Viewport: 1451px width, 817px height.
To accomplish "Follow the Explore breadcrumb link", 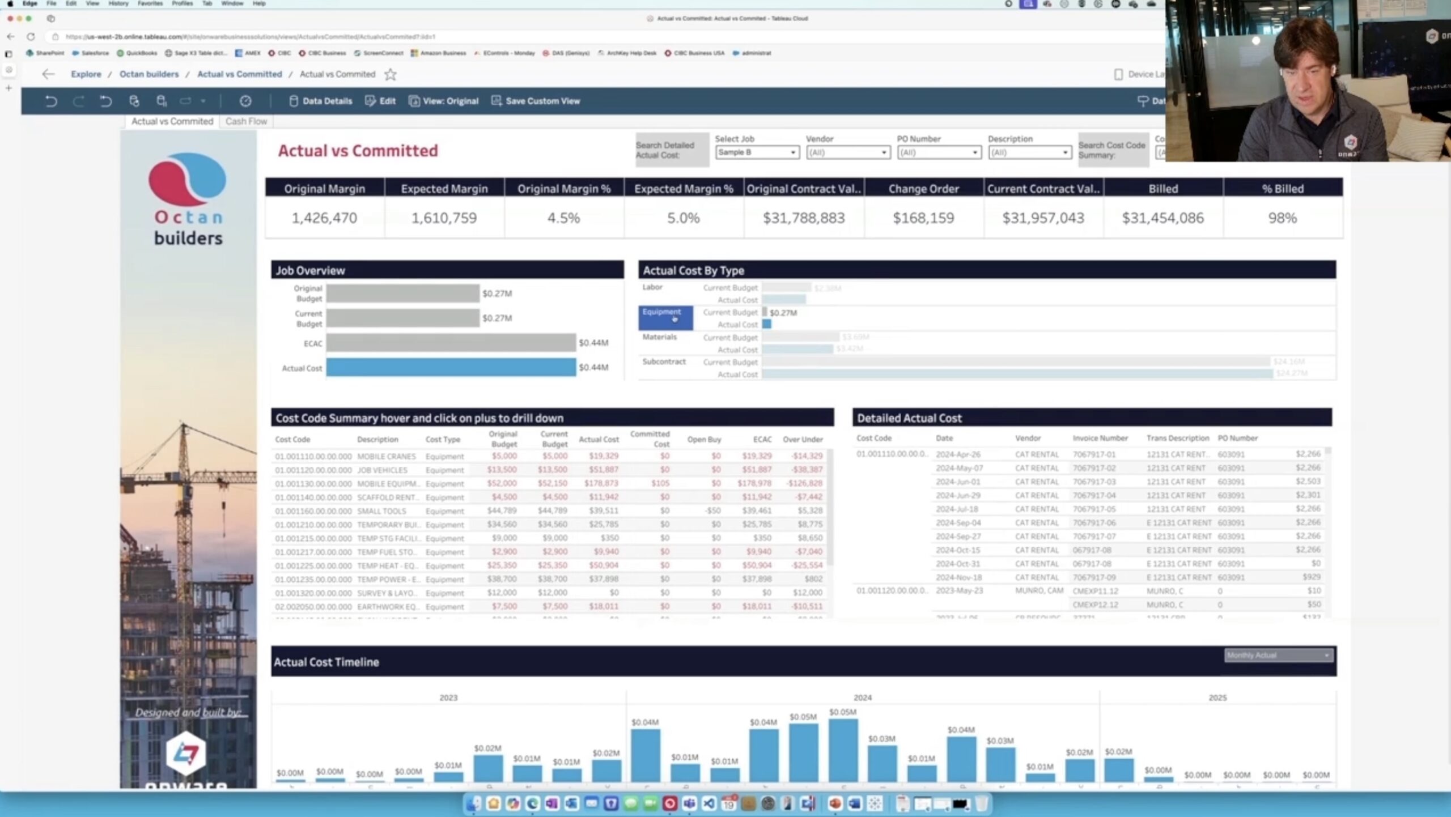I will pyautogui.click(x=86, y=74).
